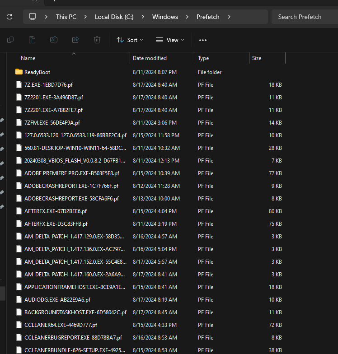Go to Local Disk (C:) breadcrumb
This screenshot has width=338, height=354.
coord(114,17)
